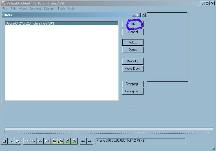This screenshot has width=216, height=151.
Task: Close the VirtualDubMod main window
Action: 212,3
